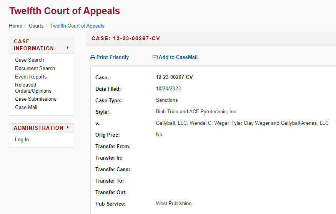Image resolution: width=336 pixels, height=214 pixels.
Task: Open Case Mail sidebar item
Action: 26,107
